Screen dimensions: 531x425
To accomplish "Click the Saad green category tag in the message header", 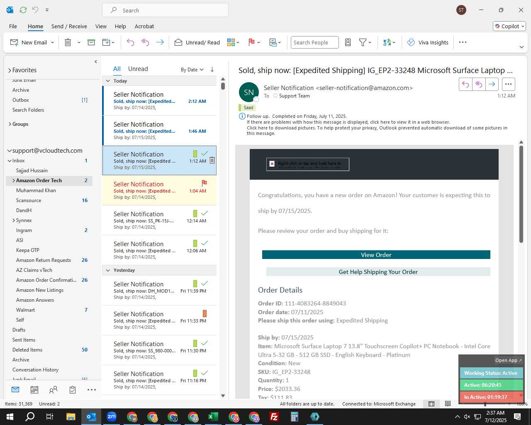I will coord(247,107).
